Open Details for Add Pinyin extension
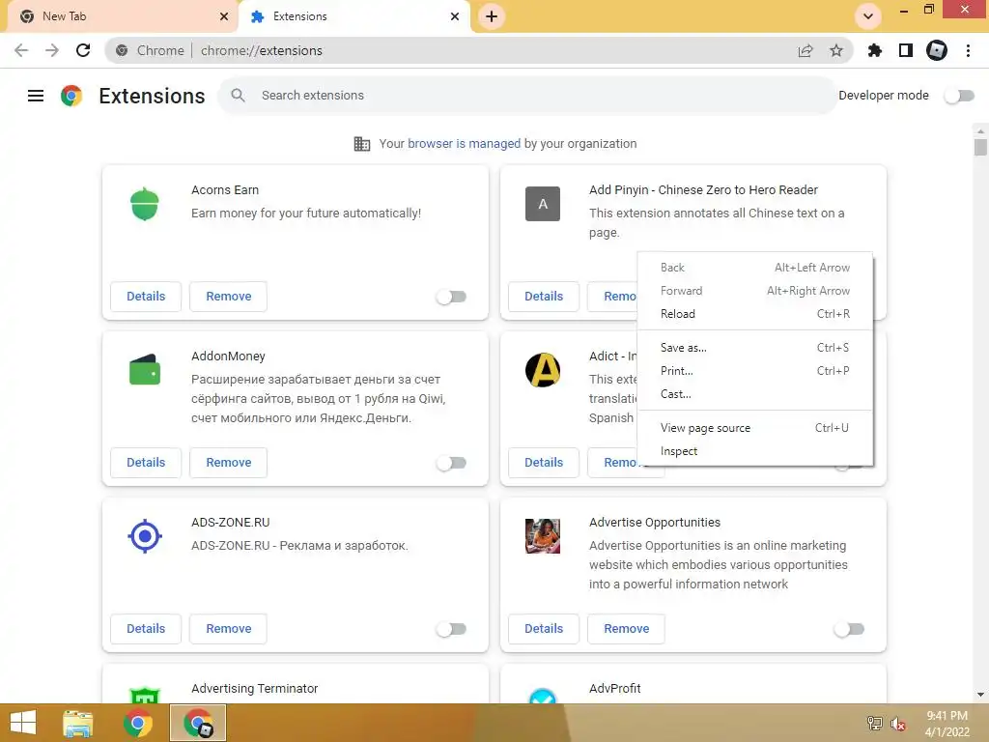989x742 pixels. point(544,297)
